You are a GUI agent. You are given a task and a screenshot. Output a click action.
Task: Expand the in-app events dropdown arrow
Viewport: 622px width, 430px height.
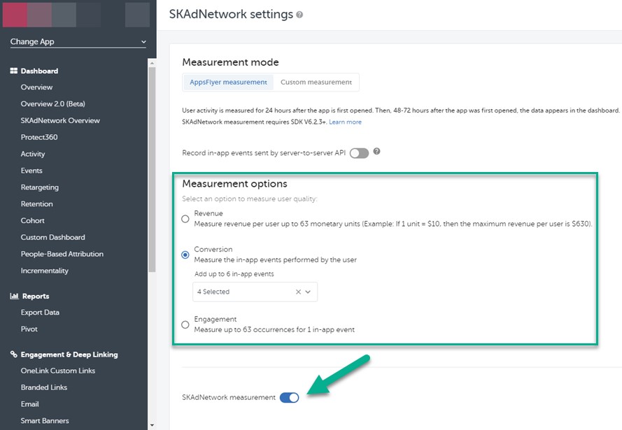309,292
